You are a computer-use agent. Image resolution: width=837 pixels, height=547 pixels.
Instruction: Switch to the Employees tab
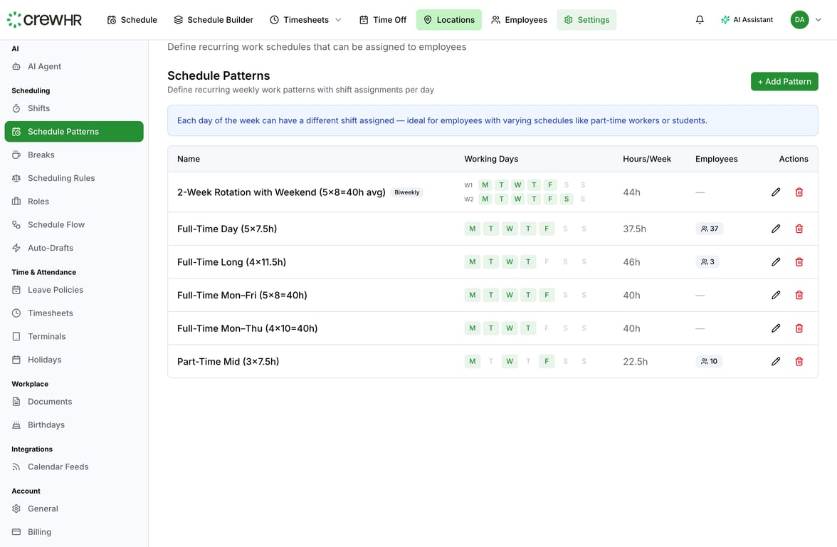[x=519, y=19]
